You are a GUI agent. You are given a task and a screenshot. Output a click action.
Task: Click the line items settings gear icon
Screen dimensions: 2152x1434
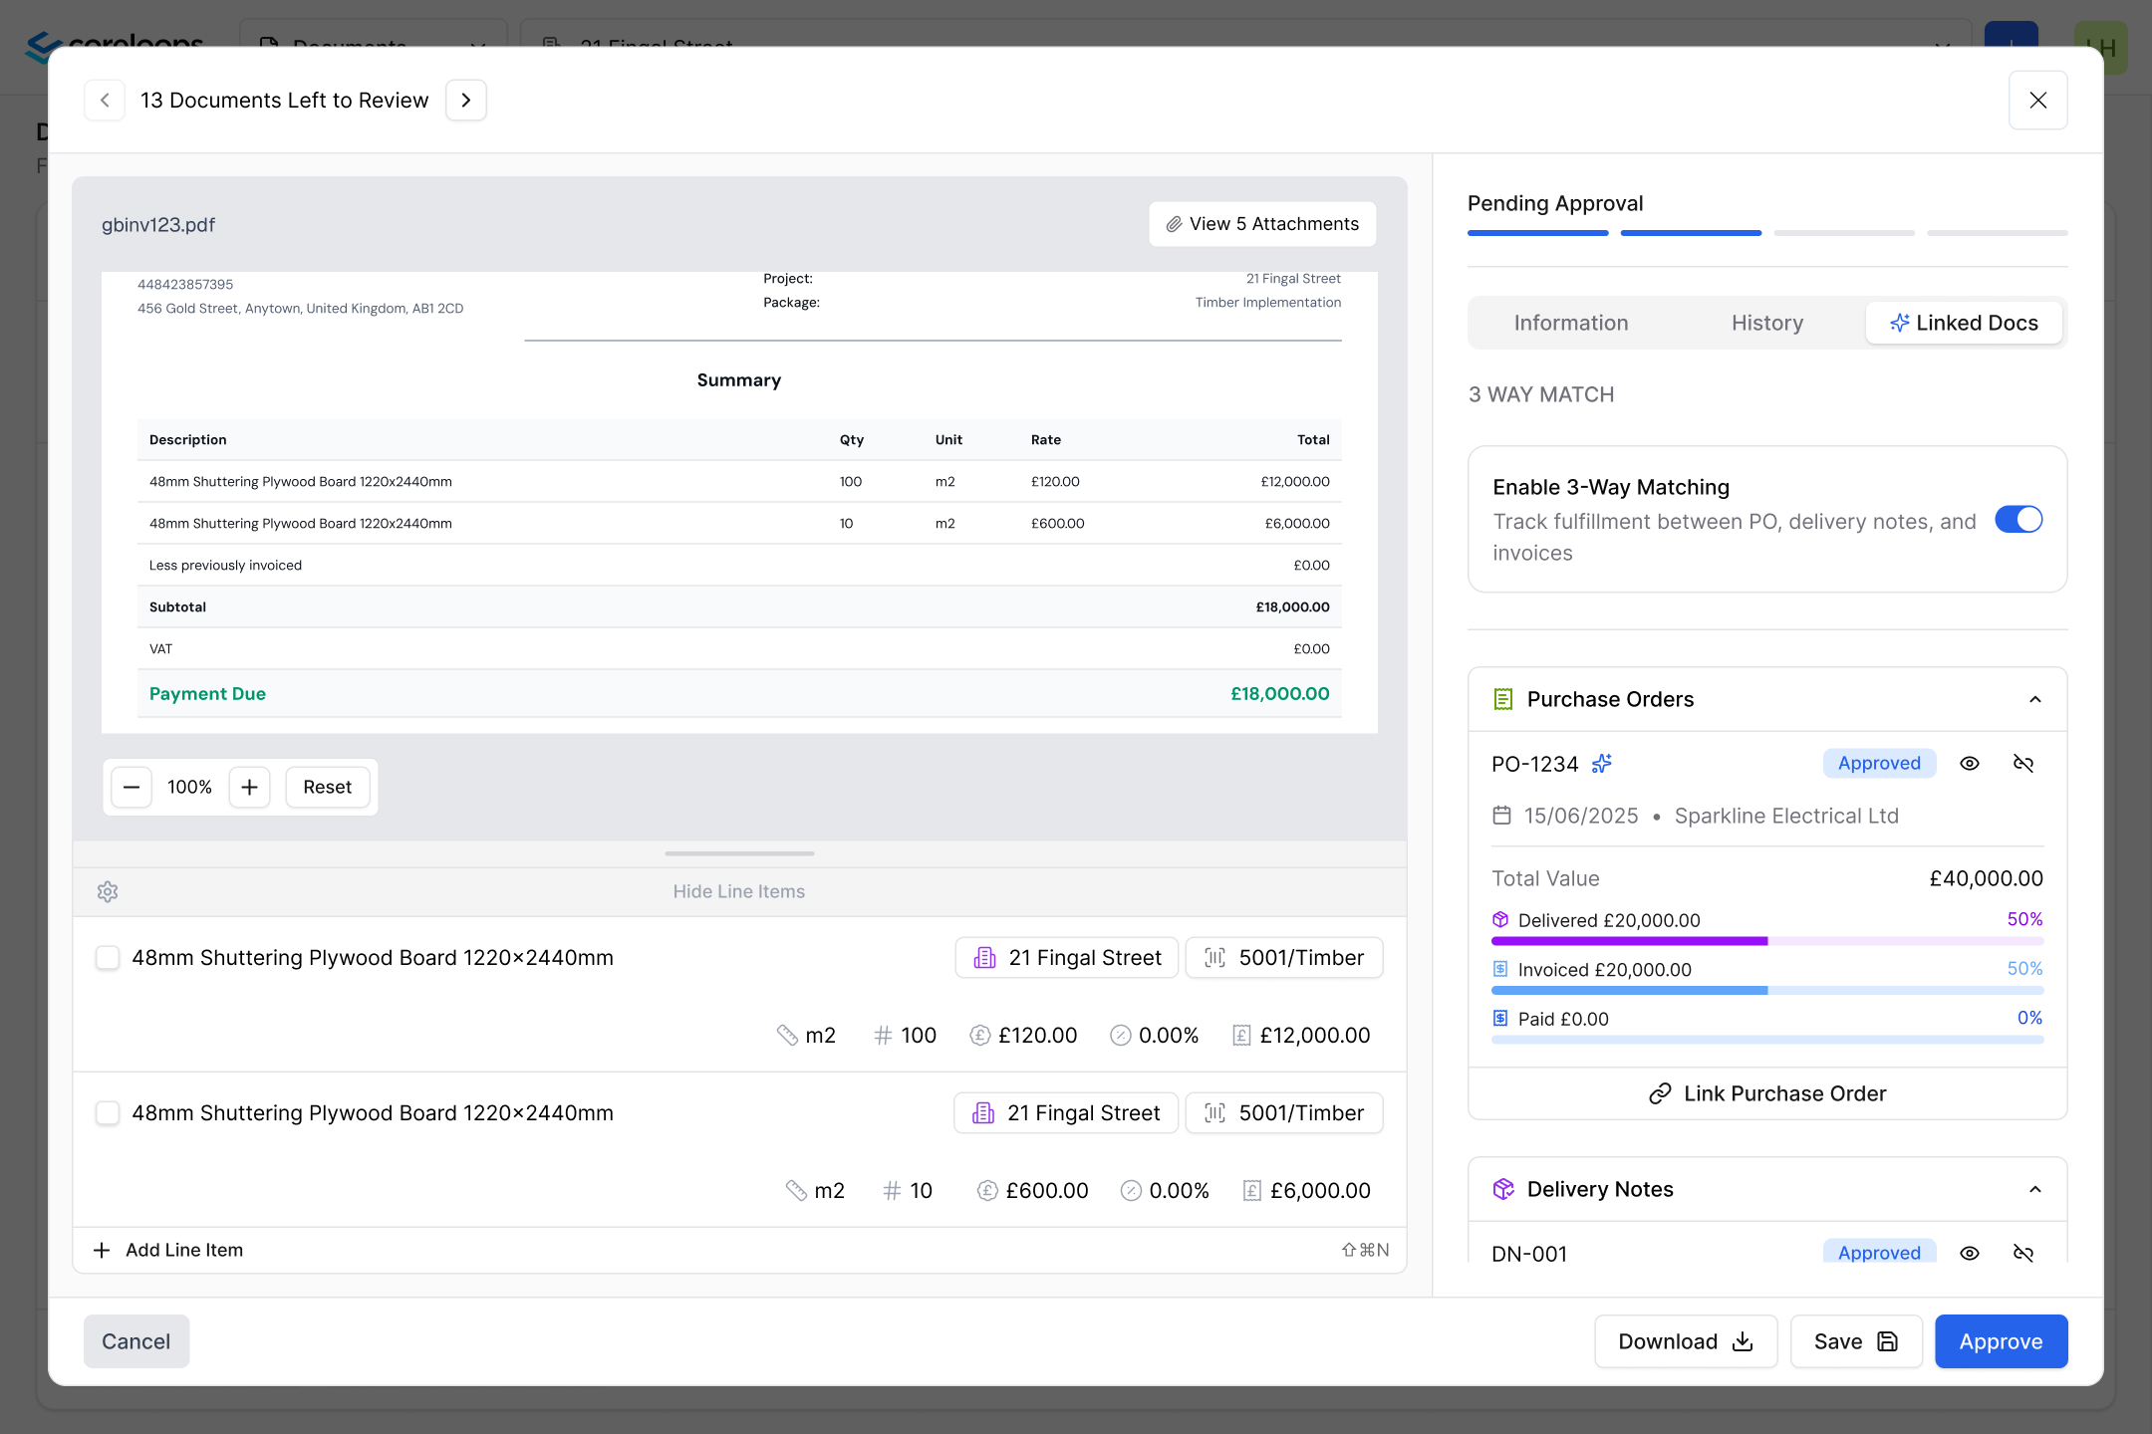coord(108,891)
